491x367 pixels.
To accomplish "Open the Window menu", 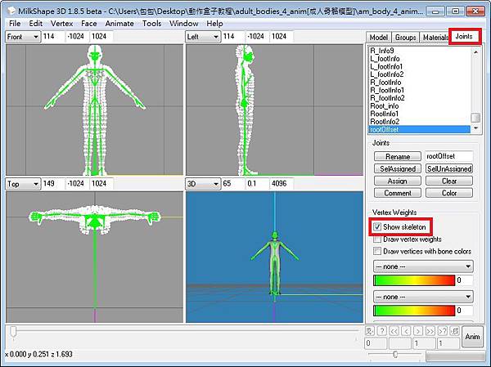I will (183, 24).
